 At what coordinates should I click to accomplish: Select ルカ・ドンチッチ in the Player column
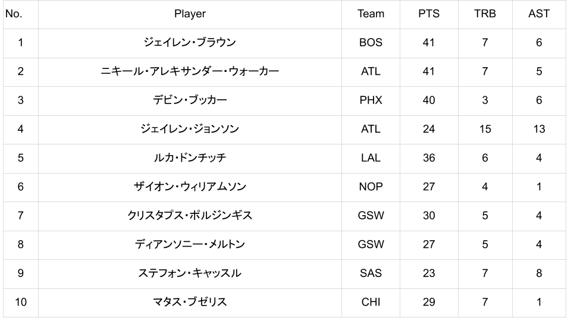pos(190,158)
